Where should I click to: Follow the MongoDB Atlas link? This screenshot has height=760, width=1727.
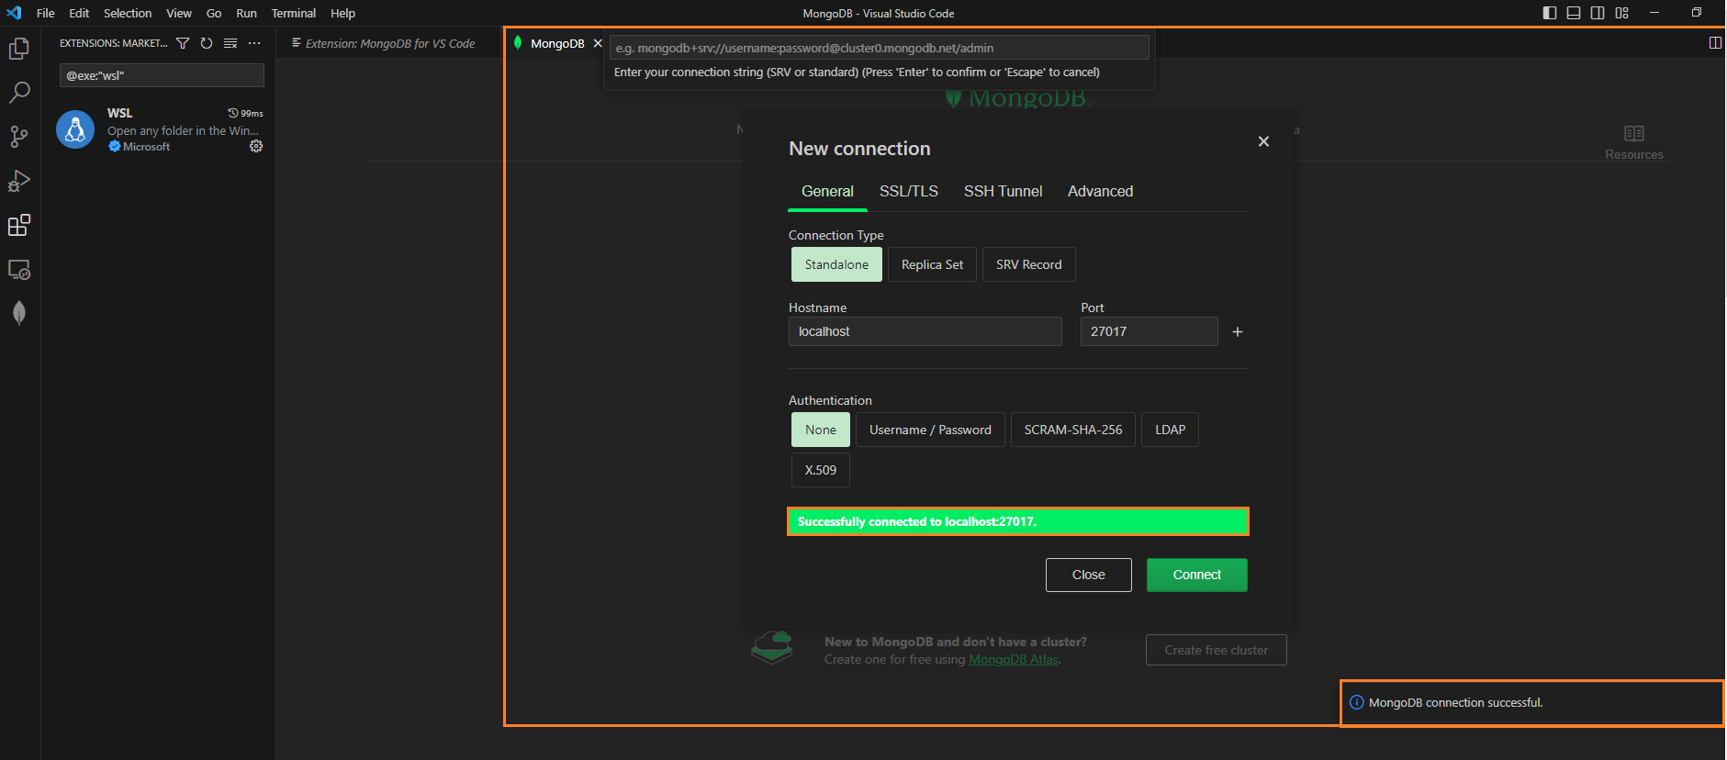coord(1013,659)
